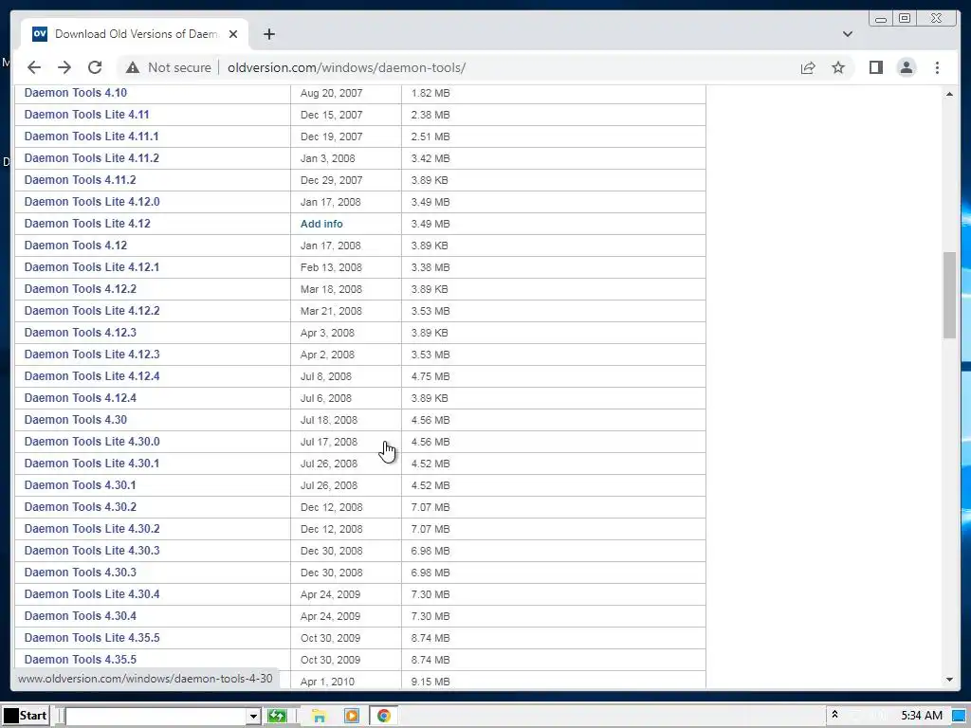
Task: Open Daemon Tools 4.30.1 link
Action: pos(80,484)
